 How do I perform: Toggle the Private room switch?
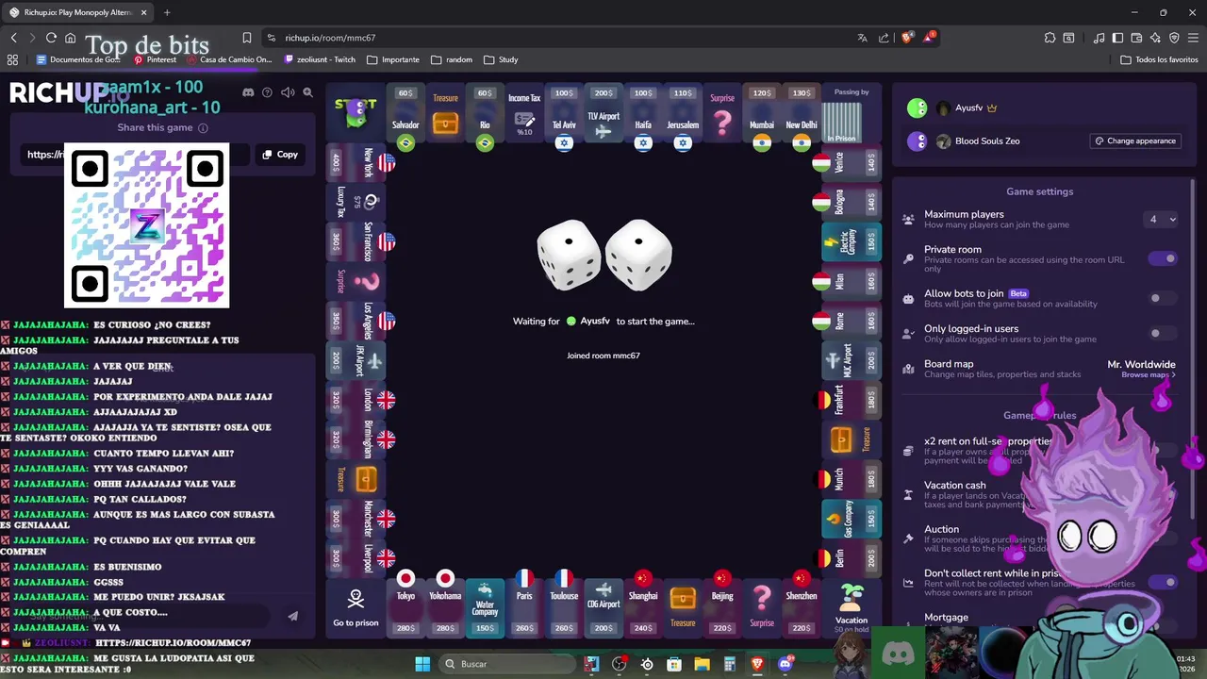point(1163,258)
